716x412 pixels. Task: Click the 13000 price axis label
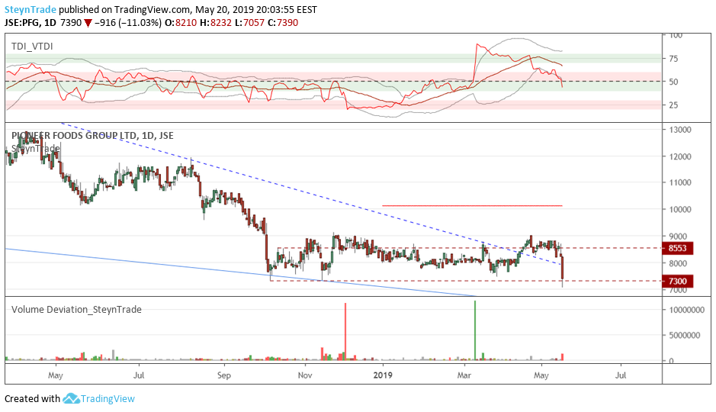click(x=680, y=130)
